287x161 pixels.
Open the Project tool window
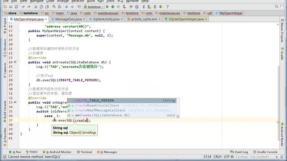(x=5, y=26)
